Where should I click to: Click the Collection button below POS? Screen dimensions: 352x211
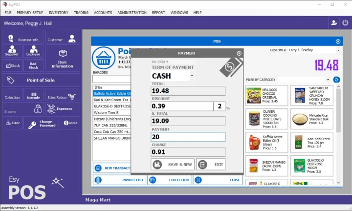coord(169,180)
